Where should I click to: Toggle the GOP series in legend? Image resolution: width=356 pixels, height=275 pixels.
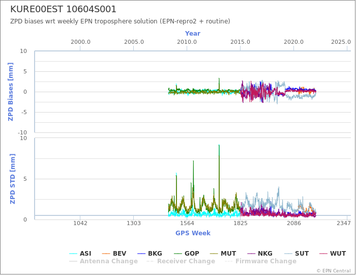(x=187, y=254)
